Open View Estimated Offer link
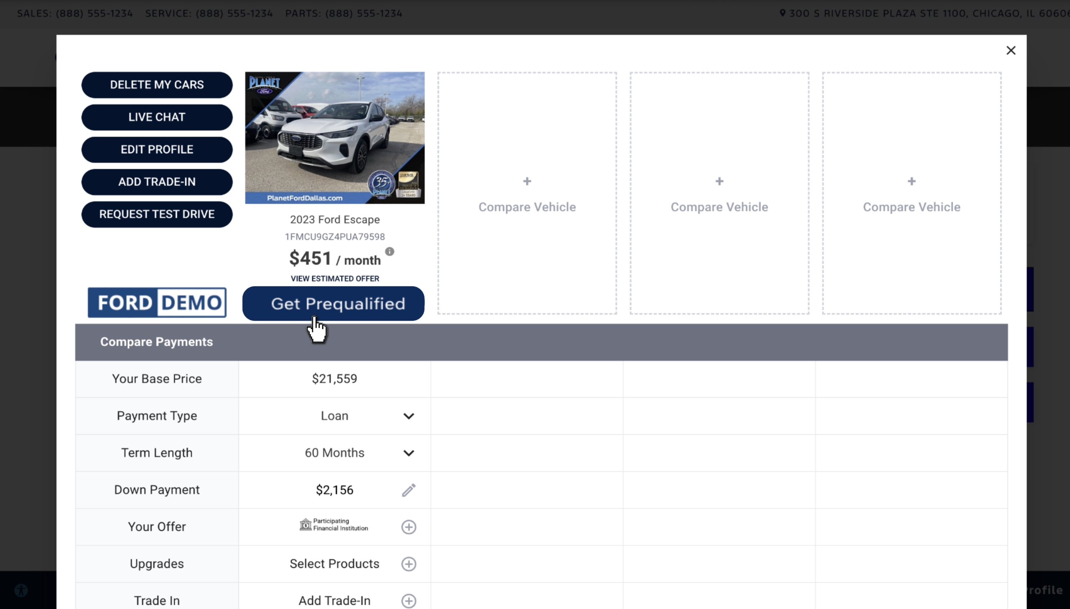1070x609 pixels. click(335, 278)
